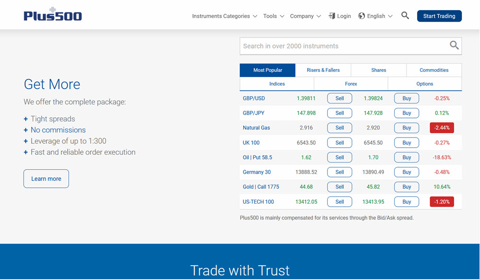
Task: Switch to Risers & Fallers tab
Action: click(x=323, y=70)
